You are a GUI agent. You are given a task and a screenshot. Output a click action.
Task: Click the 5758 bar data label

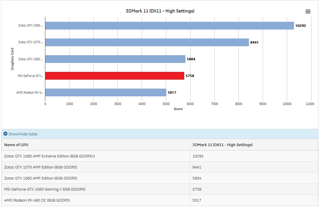pos(190,76)
